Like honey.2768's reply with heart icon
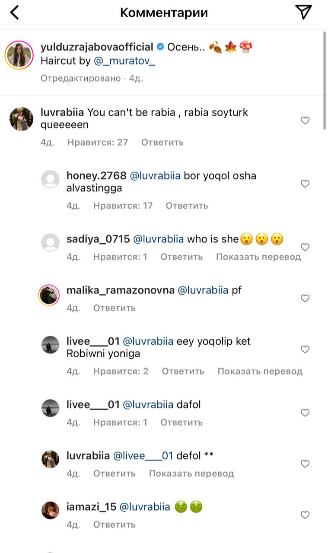Viewport: 328px width, 553px height. 305,184
